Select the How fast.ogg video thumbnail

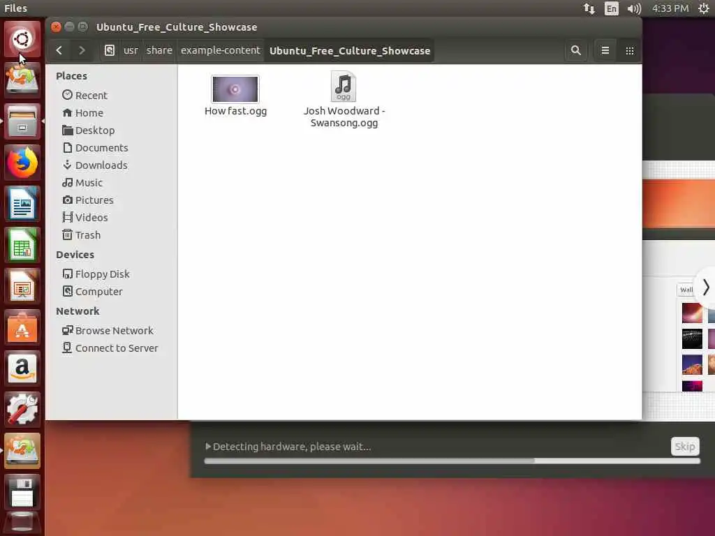point(235,89)
